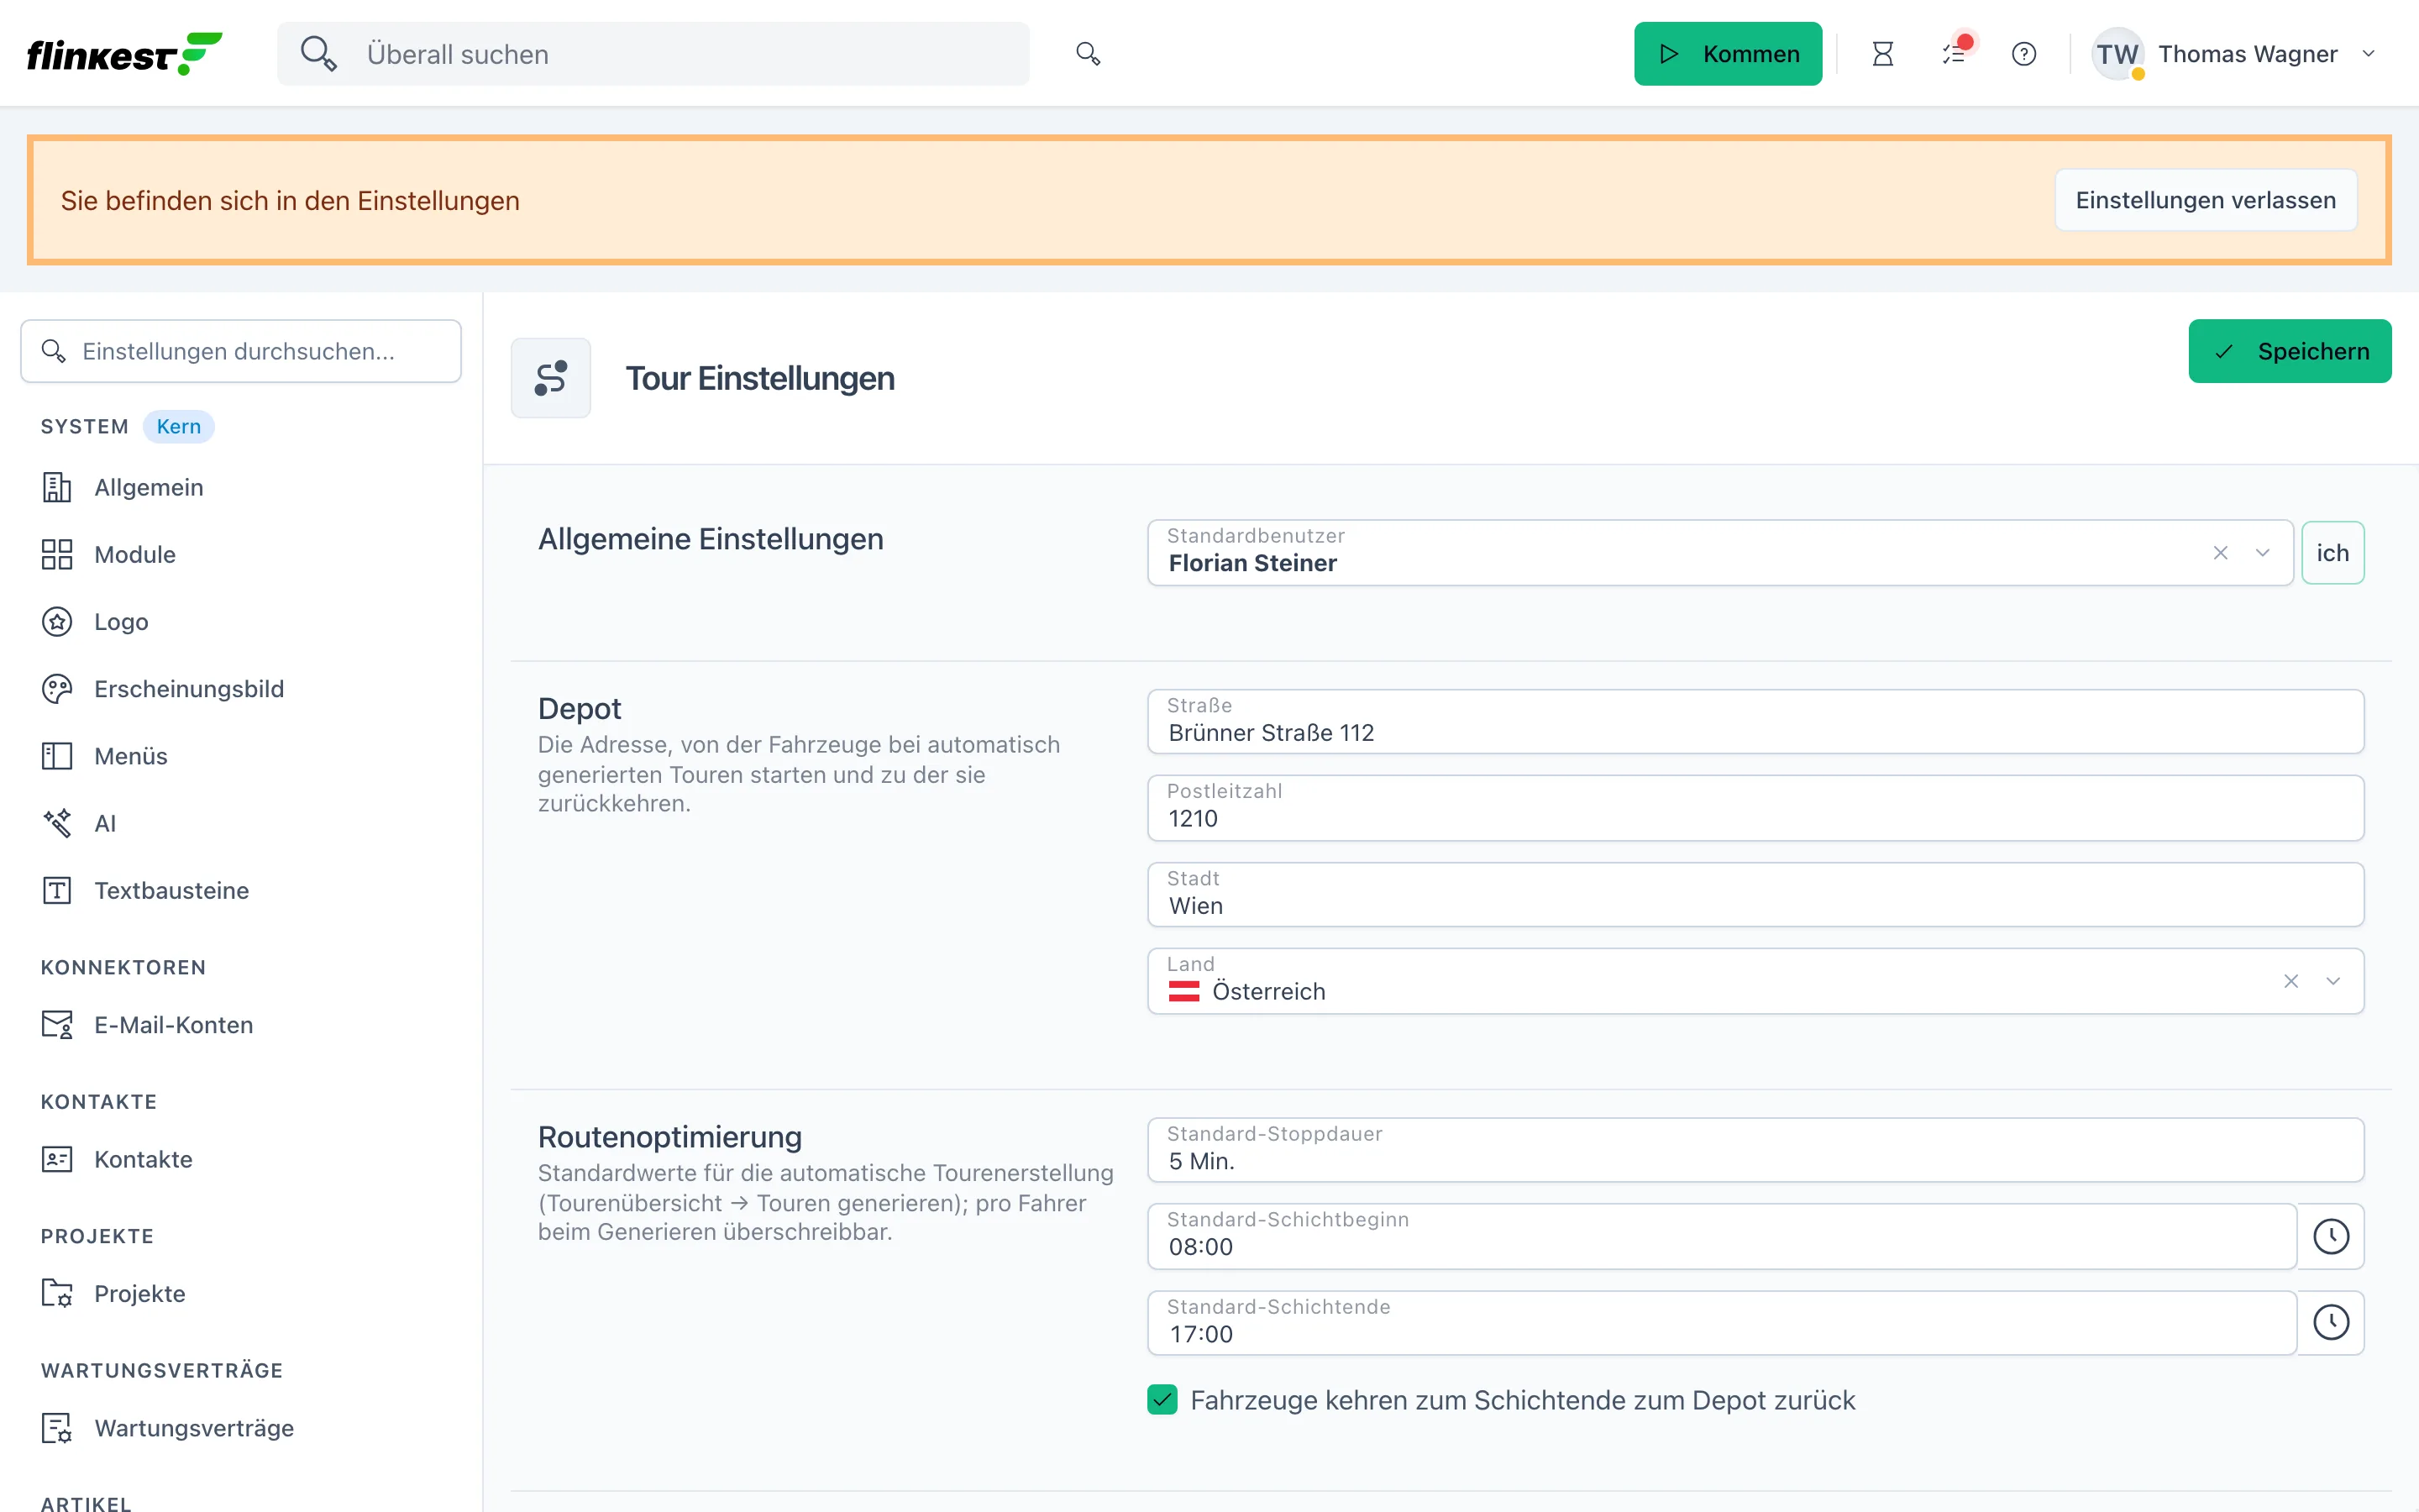Image resolution: width=2419 pixels, height=1512 pixels.
Task: Click the magnifier icon right of search bar
Action: [x=1088, y=54]
